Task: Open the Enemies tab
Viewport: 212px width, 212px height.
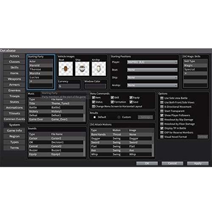Action: click(14, 90)
